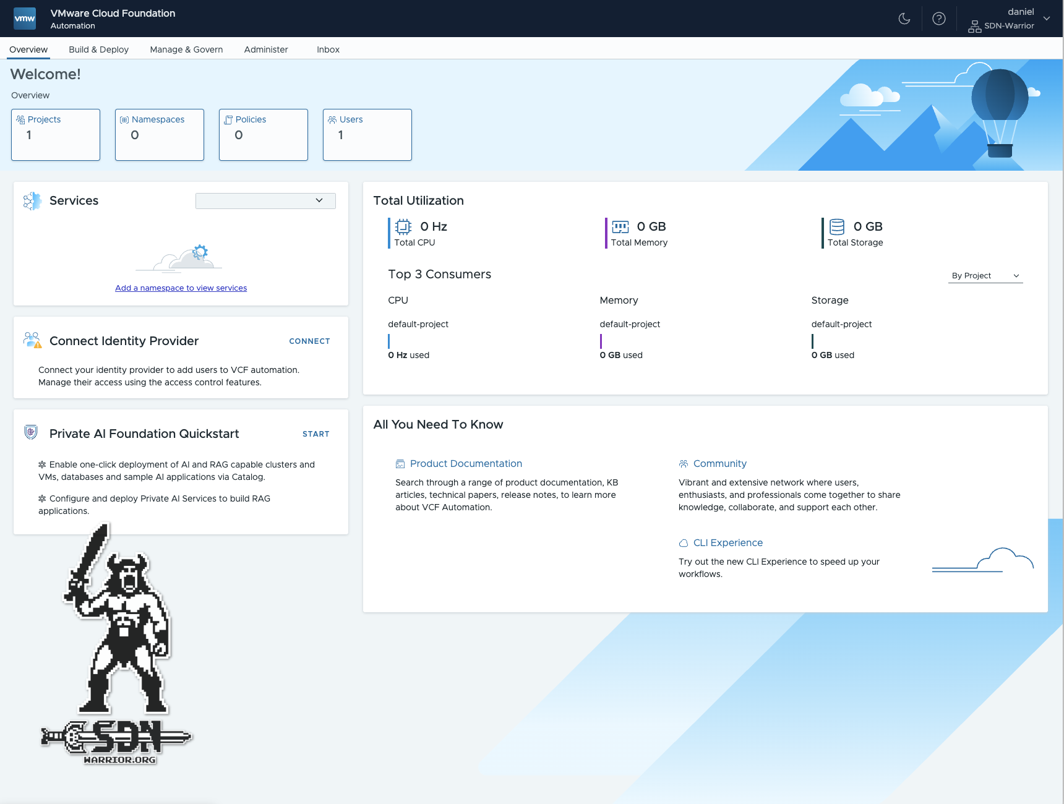The width and height of the screenshot is (1064, 804).
Task: Click the Community people icon
Action: pos(683,463)
